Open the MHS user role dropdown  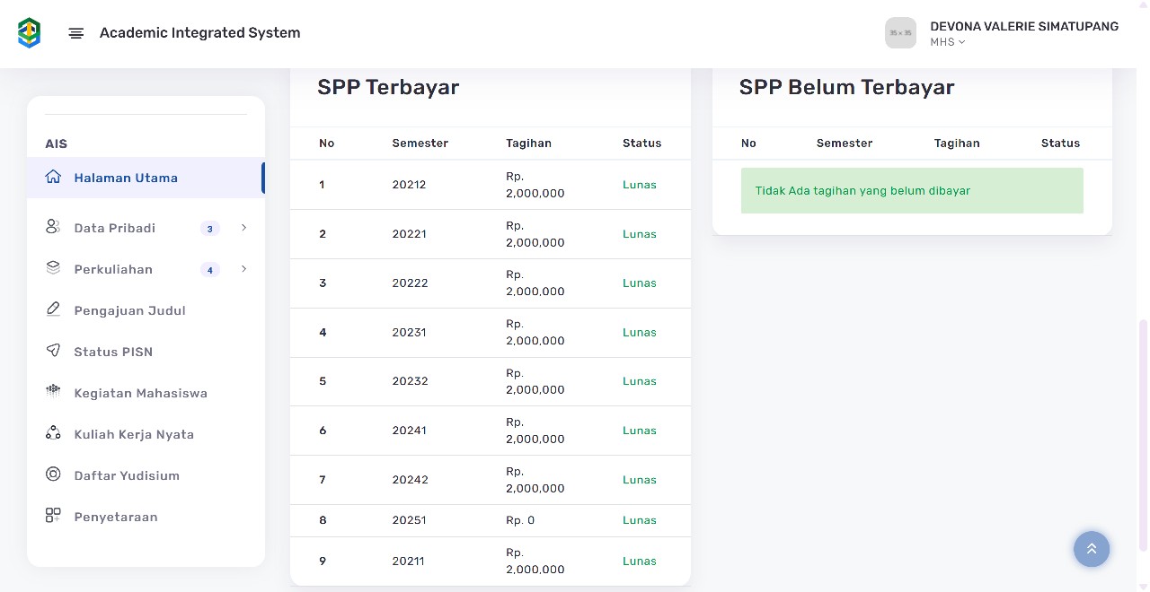point(948,42)
